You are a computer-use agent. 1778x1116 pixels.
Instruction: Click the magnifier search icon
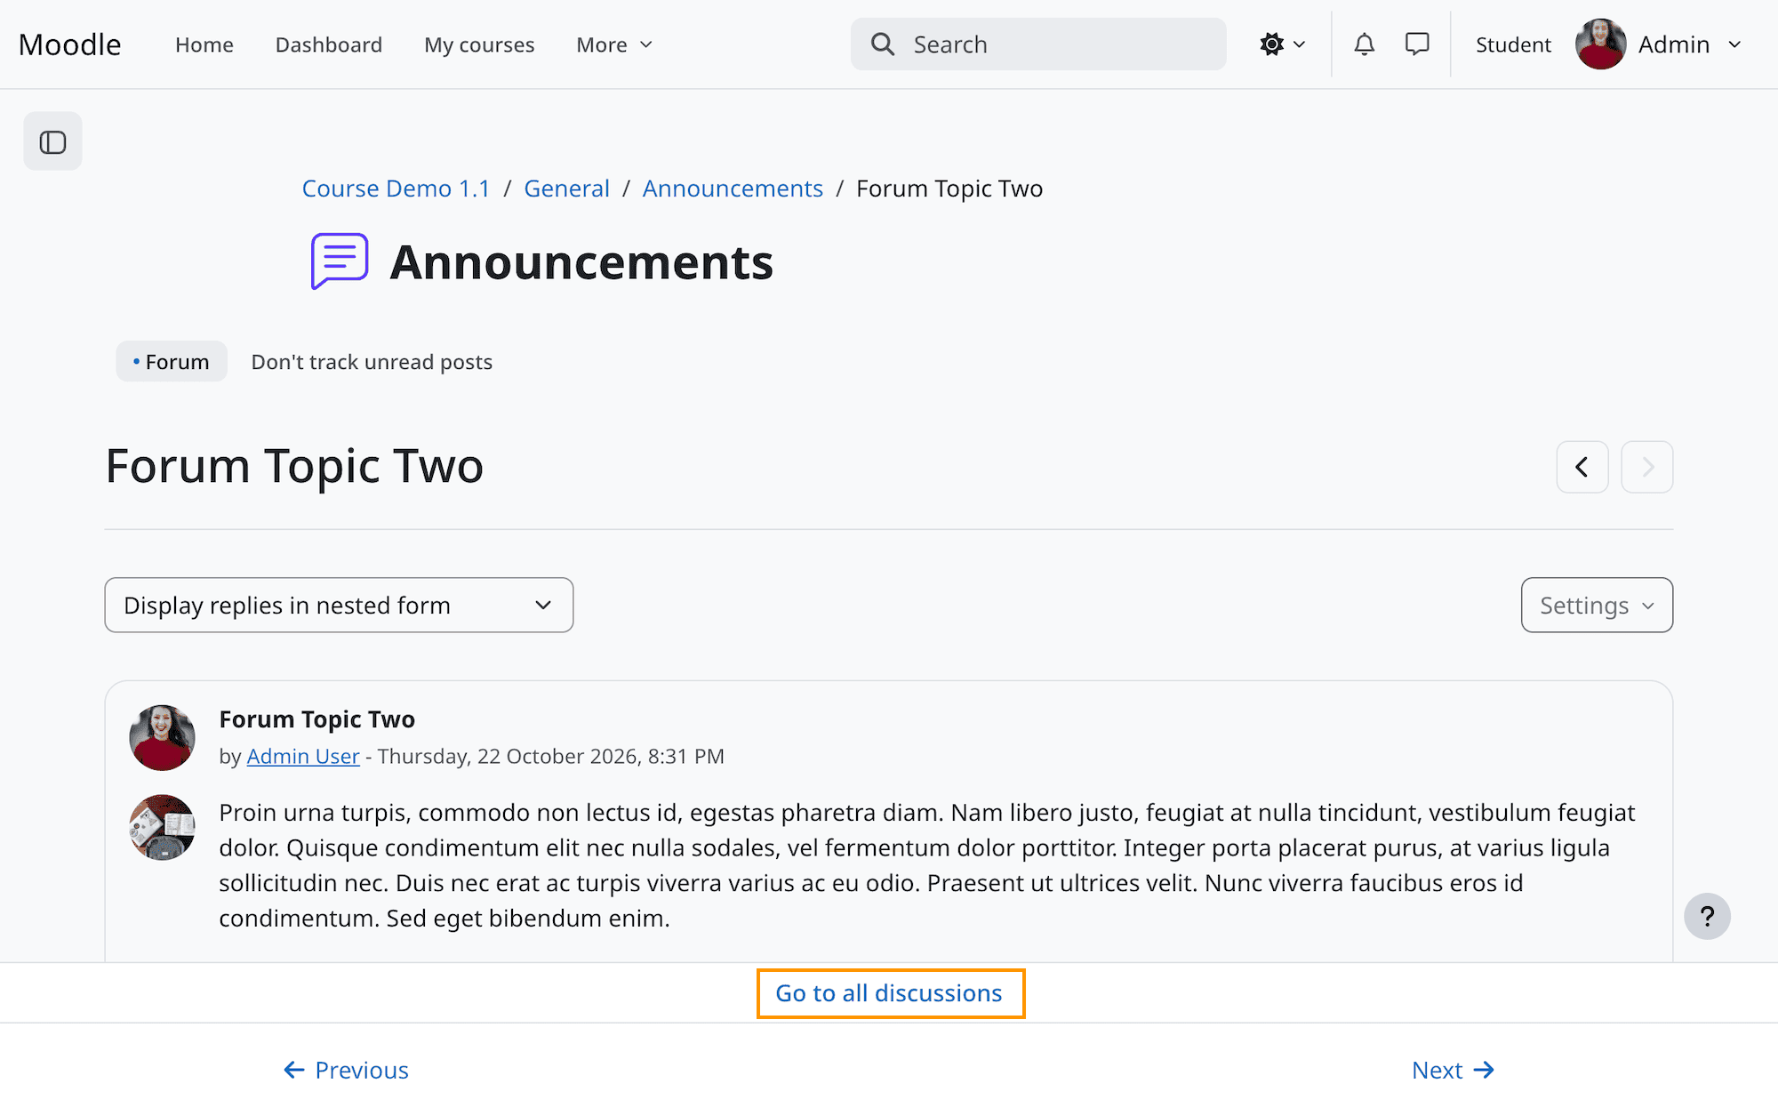(x=883, y=44)
